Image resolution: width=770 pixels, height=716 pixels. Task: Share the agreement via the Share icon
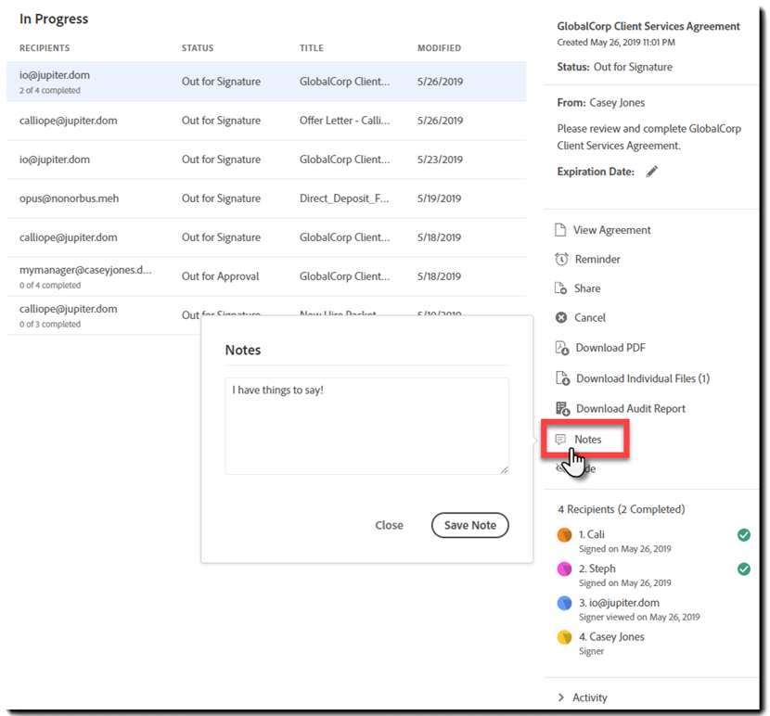559,288
